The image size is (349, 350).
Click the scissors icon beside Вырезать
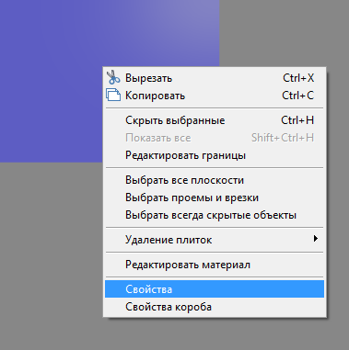point(113,77)
